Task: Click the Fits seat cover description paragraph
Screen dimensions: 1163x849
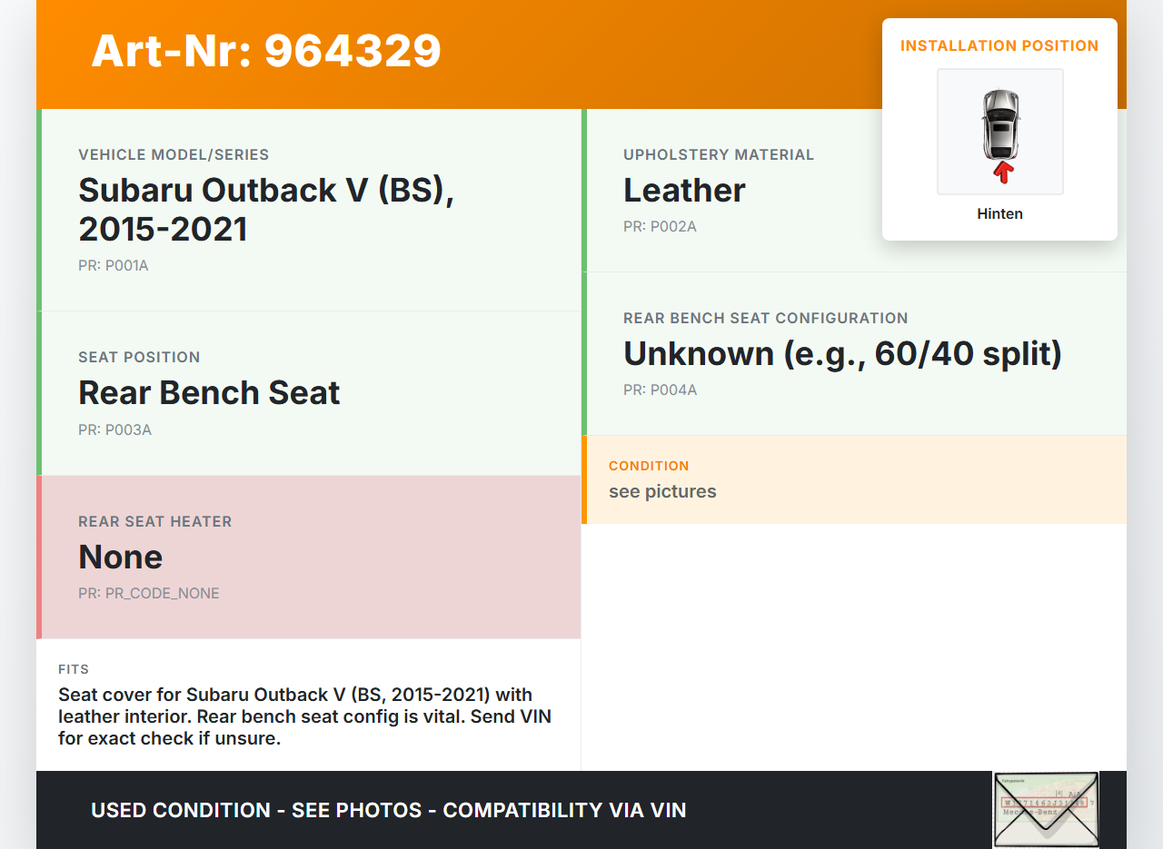Action: tap(304, 716)
